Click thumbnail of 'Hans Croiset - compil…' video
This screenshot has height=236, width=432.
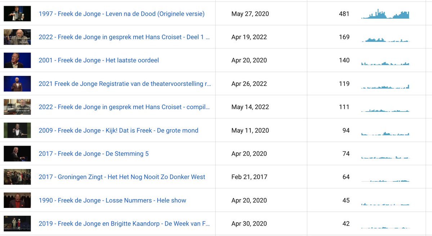(17, 107)
